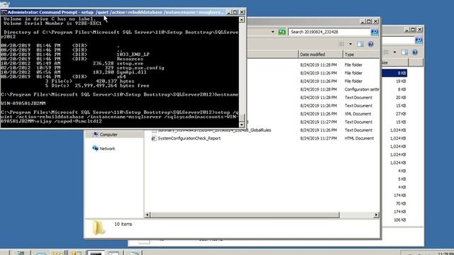Click the 27 KB size cell
454x255 pixels.
pyautogui.click(x=401, y=113)
